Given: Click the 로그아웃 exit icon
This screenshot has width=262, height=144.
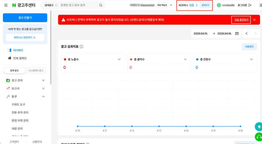Looking at the screenshot, I should click(250, 5).
